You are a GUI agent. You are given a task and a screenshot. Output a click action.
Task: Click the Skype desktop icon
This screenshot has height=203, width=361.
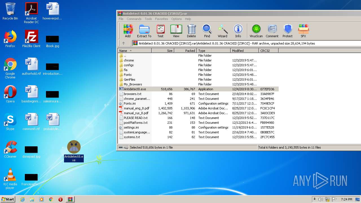tap(10, 122)
